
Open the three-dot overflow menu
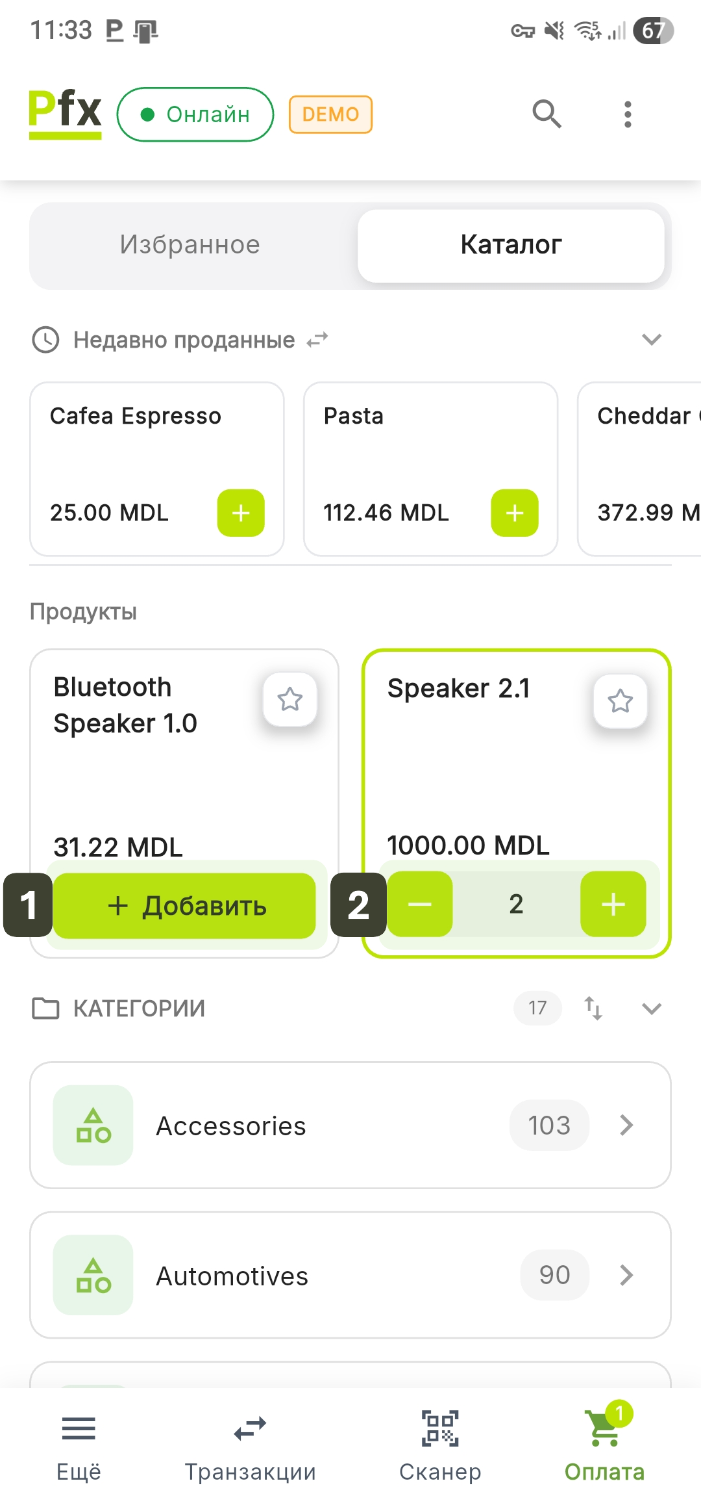click(x=627, y=114)
